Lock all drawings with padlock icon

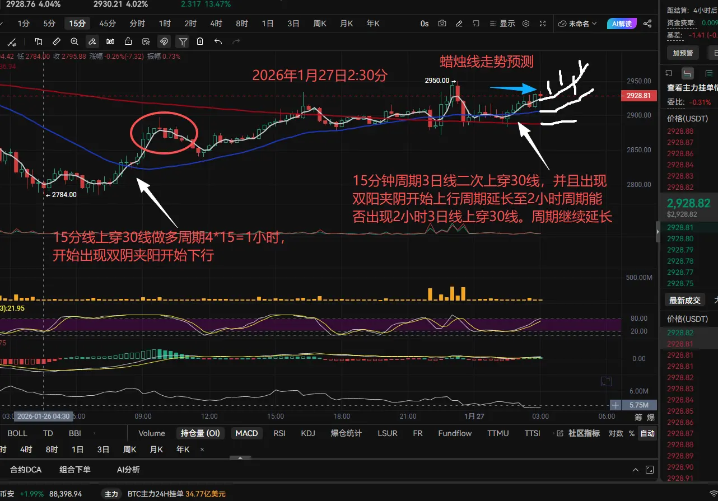(128, 41)
